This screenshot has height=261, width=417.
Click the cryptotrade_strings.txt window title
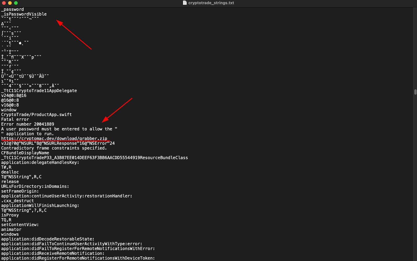click(x=211, y=3)
